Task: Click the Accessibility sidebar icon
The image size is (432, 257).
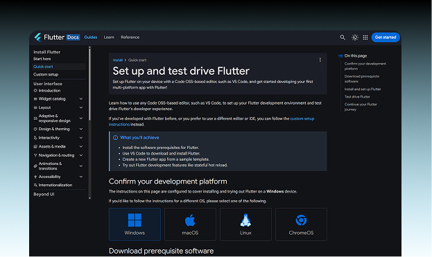Action: [35, 177]
